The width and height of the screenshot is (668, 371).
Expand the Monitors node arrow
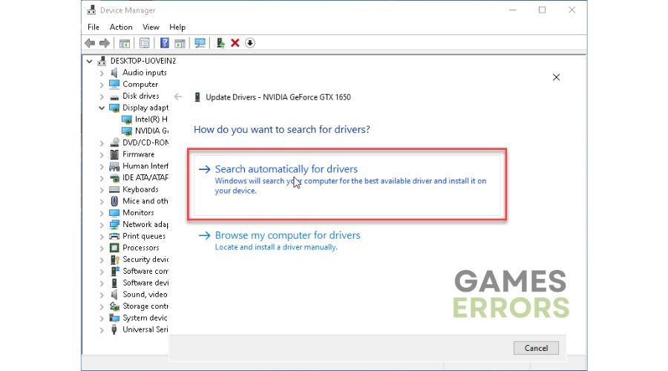click(102, 214)
